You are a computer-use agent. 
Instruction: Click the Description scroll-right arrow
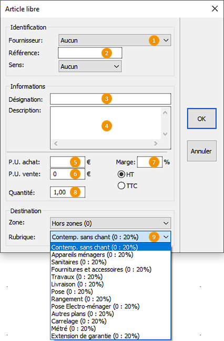click(x=156, y=143)
